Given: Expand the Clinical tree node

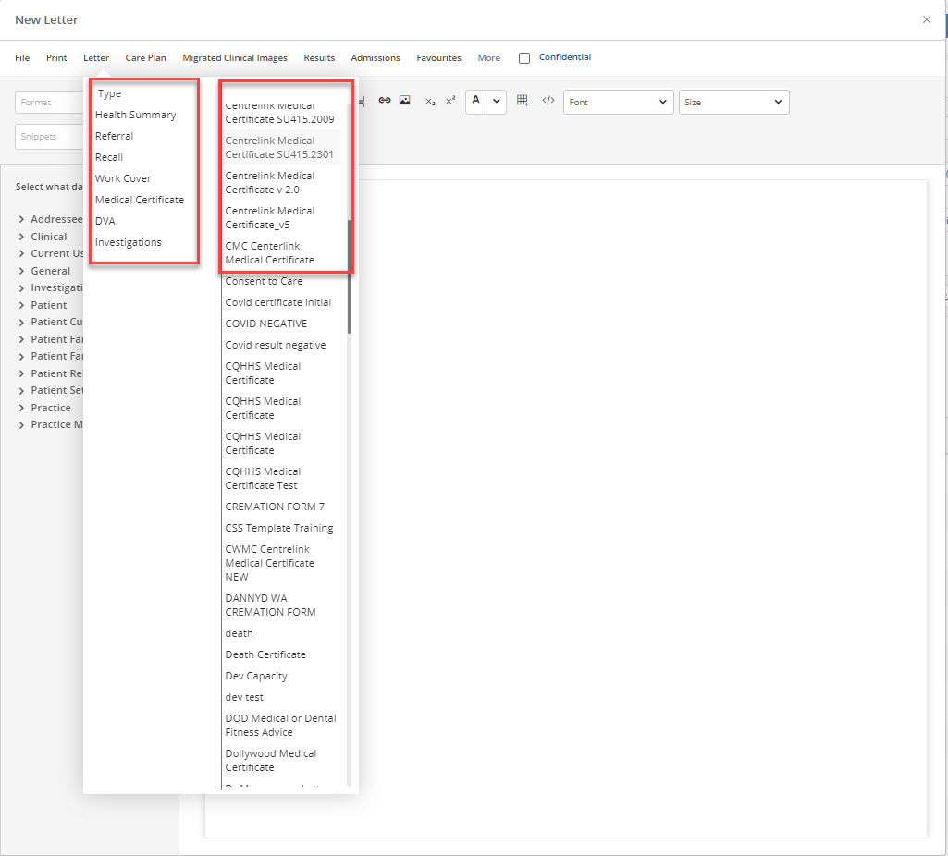Looking at the screenshot, I should tap(22, 237).
